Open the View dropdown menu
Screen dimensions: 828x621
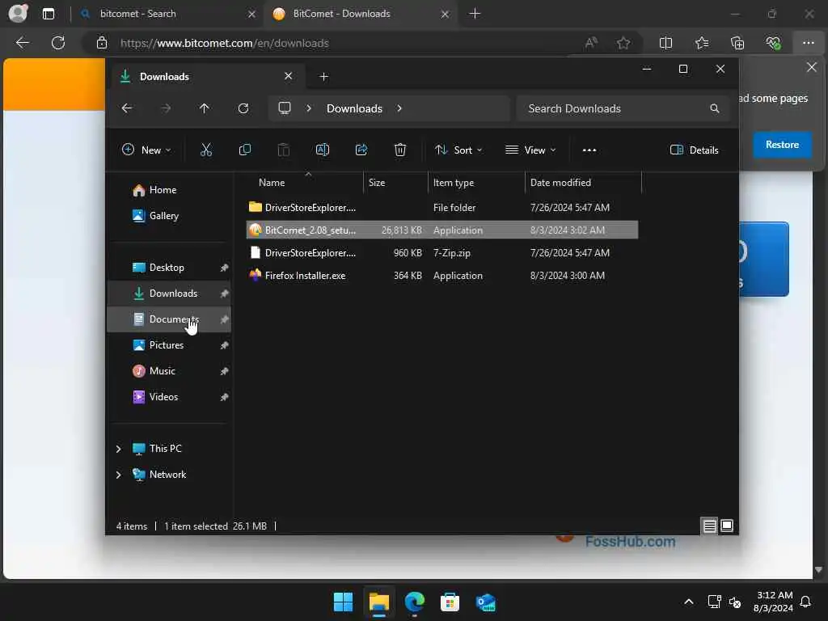530,150
